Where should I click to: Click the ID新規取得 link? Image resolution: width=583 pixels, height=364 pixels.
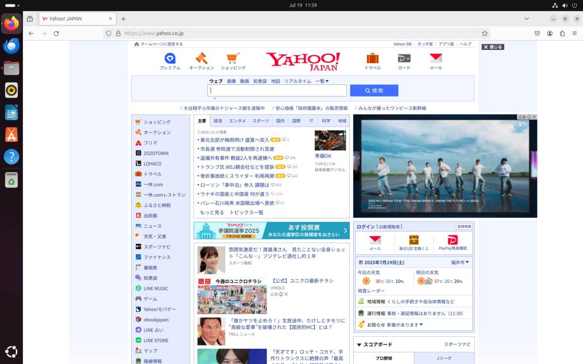coord(391,227)
